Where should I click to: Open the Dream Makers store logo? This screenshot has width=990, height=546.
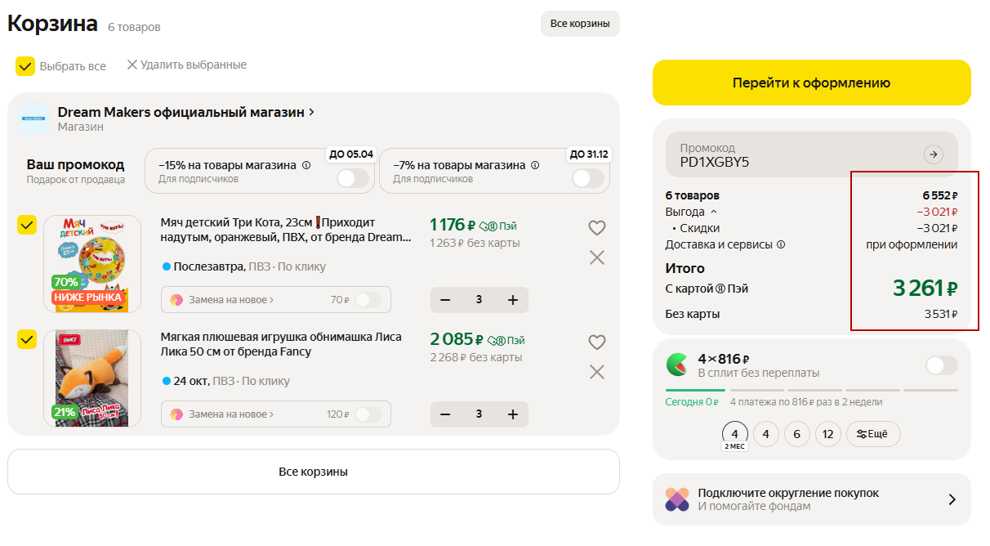click(x=33, y=119)
